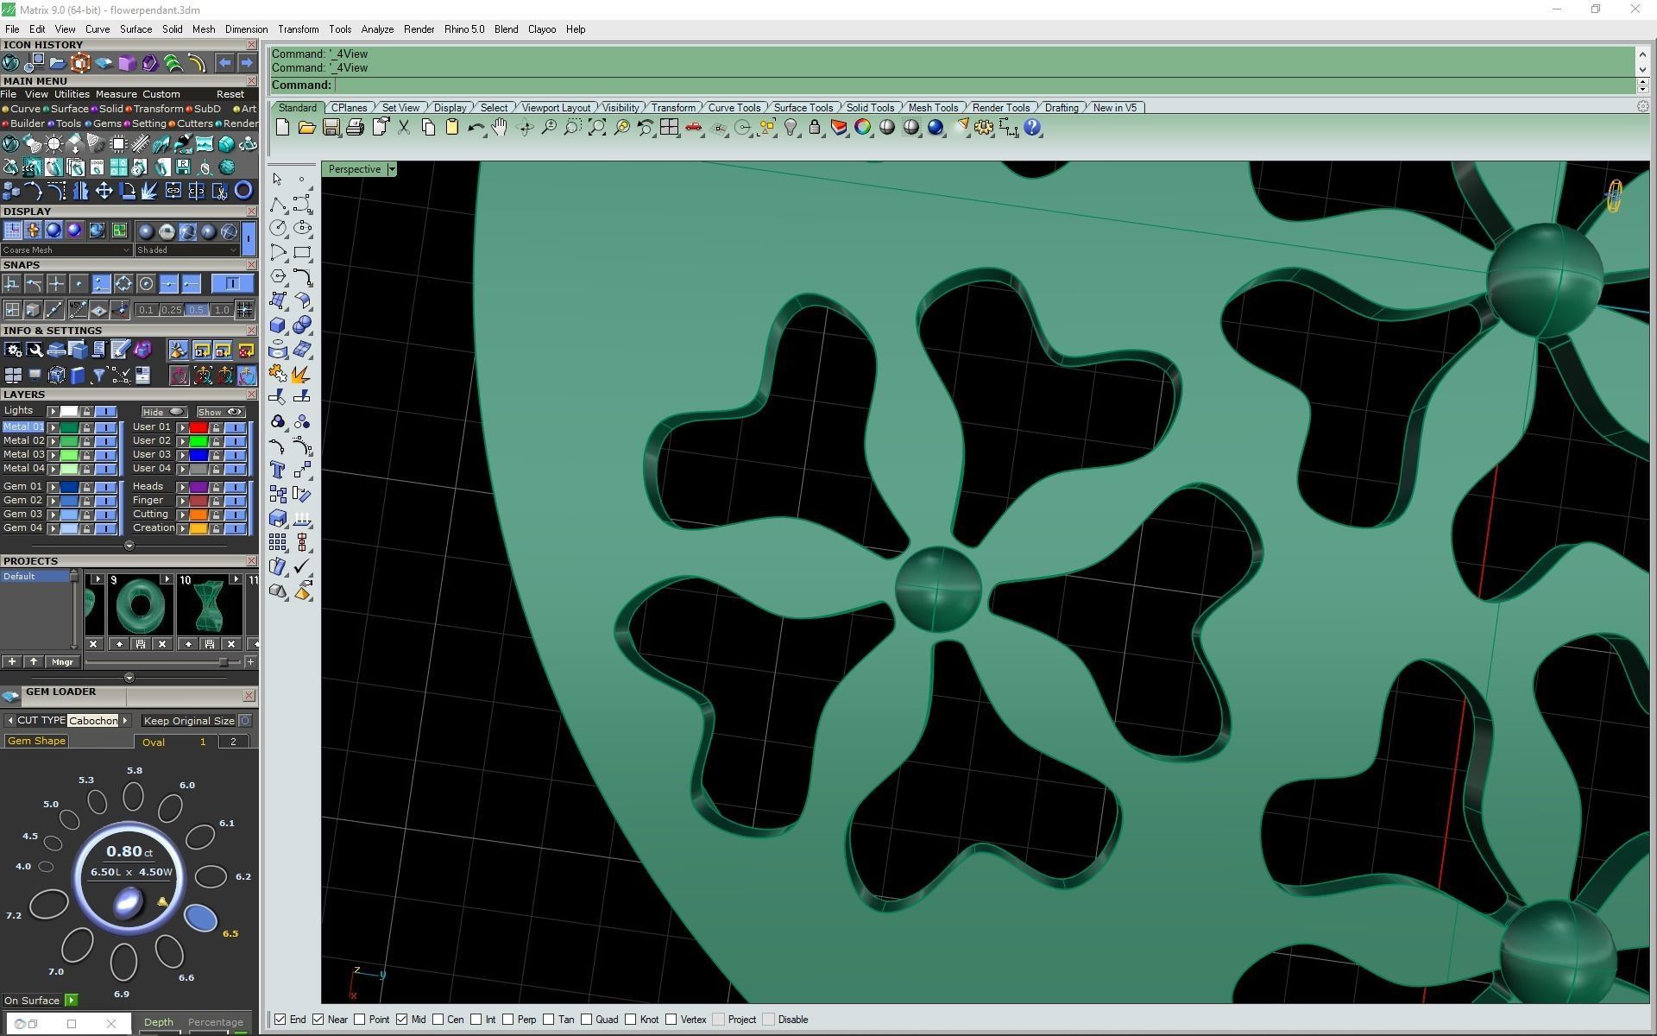Image resolution: width=1657 pixels, height=1036 pixels.
Task: Expand the Layers panel collapse arrow
Action: [x=129, y=546]
